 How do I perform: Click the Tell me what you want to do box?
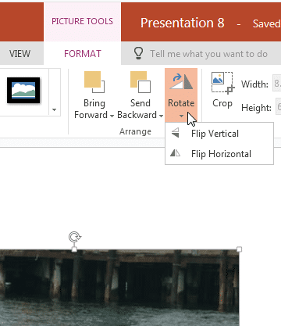point(208,54)
